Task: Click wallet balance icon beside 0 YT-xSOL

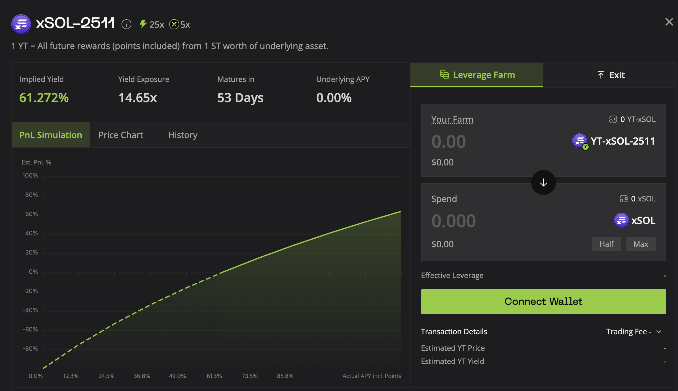Action: pyautogui.click(x=613, y=119)
